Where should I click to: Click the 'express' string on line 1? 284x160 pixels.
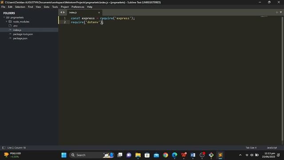coord(123,18)
